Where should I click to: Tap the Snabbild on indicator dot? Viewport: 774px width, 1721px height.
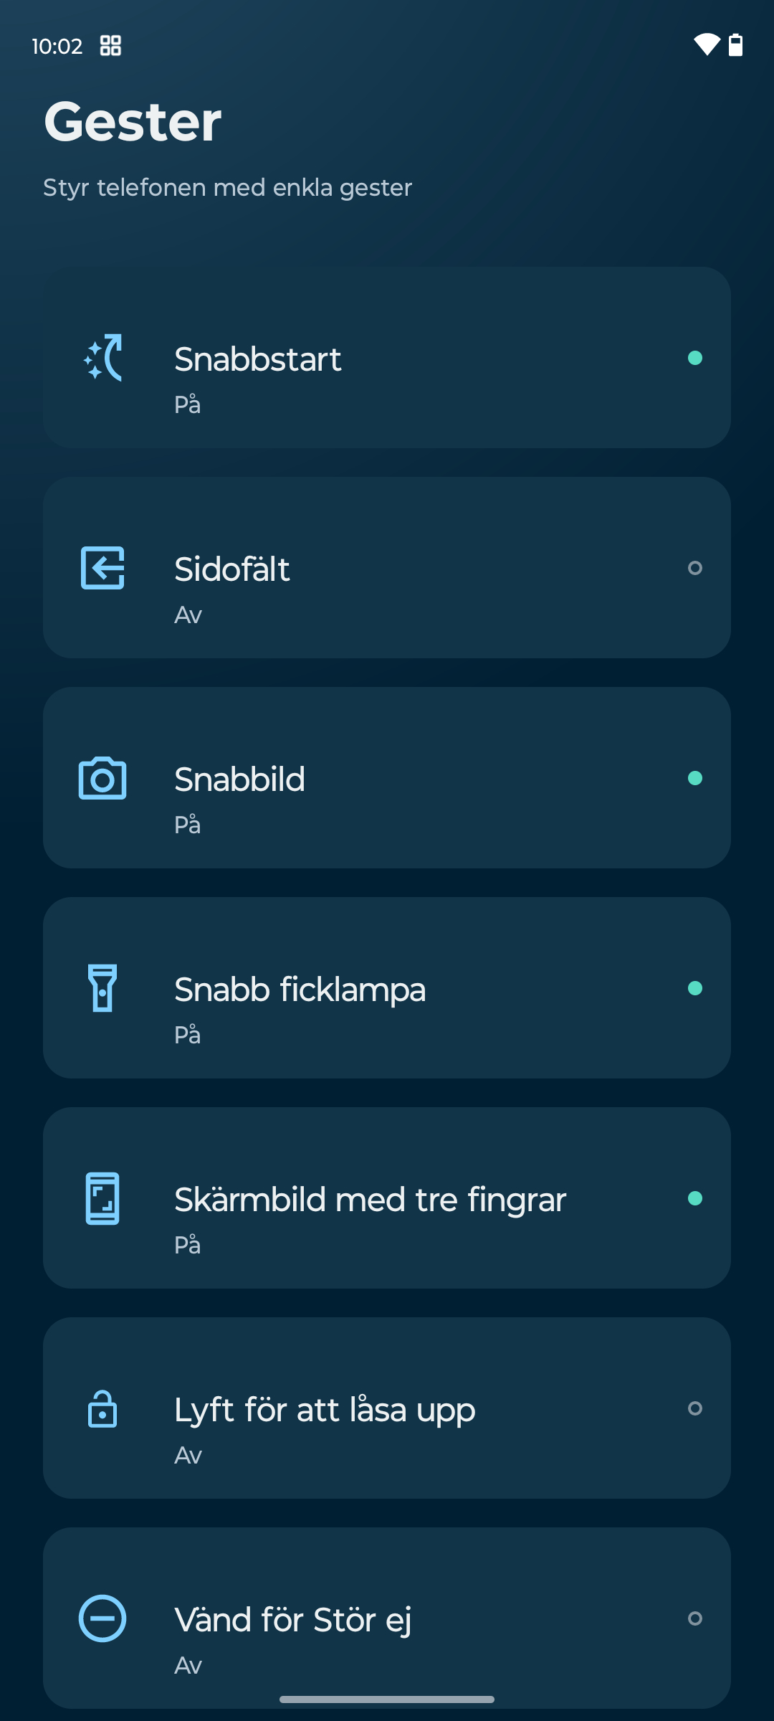point(694,778)
